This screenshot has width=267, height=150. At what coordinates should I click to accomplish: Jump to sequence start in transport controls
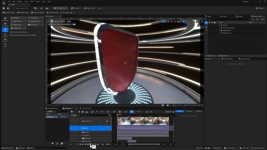[80, 144]
